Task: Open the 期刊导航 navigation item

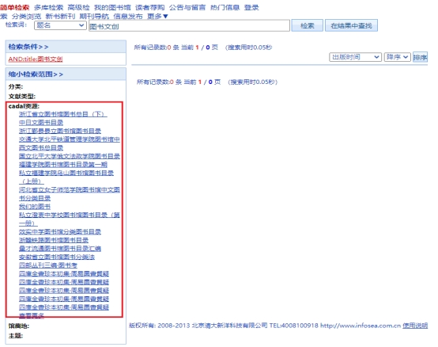Action: pos(94,16)
